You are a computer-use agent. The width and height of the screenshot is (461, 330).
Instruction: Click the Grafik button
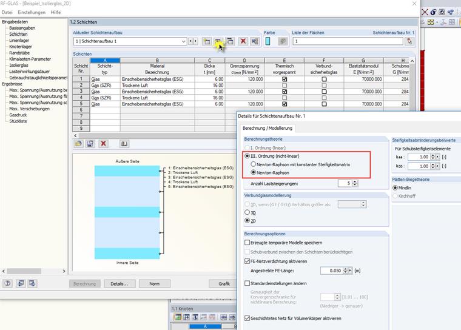tap(224, 284)
